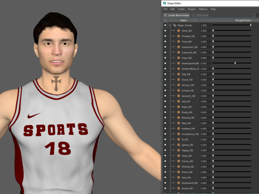Click the Irritated_HD target shape icon
This screenshot has height=194, width=259.
pos(179,129)
